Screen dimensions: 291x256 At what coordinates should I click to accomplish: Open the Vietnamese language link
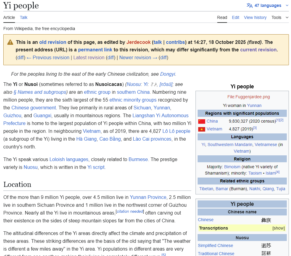[266, 145]
